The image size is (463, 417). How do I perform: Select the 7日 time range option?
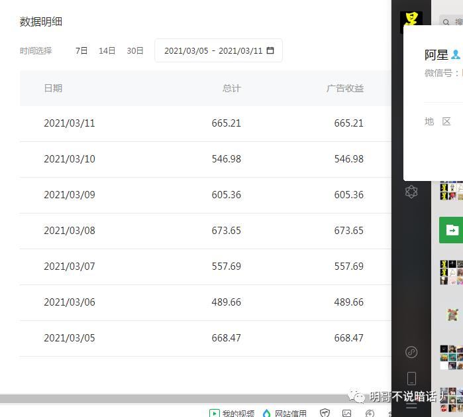point(81,50)
